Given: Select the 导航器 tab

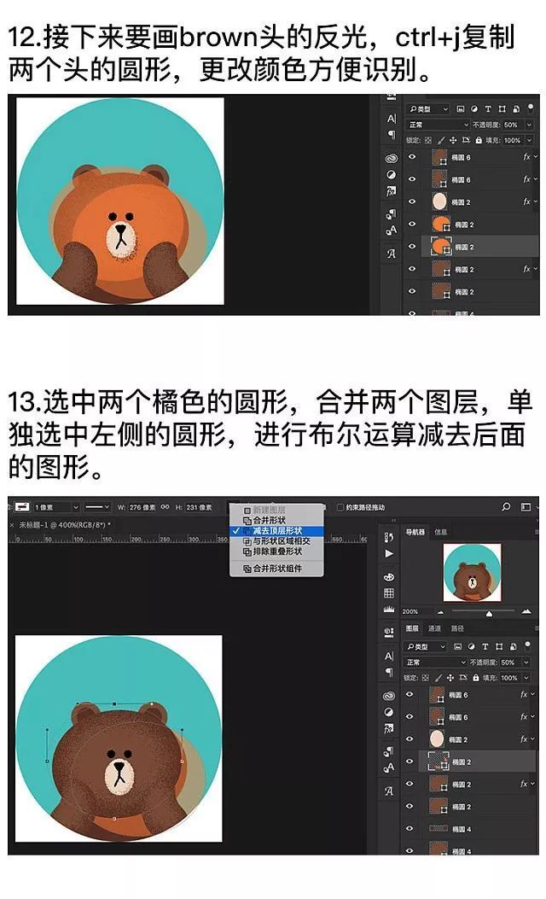Looking at the screenshot, I should (x=415, y=532).
